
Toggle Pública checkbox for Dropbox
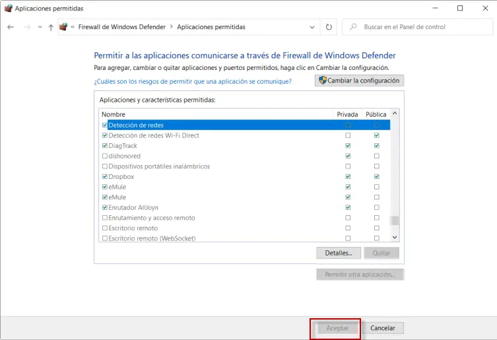(x=377, y=177)
